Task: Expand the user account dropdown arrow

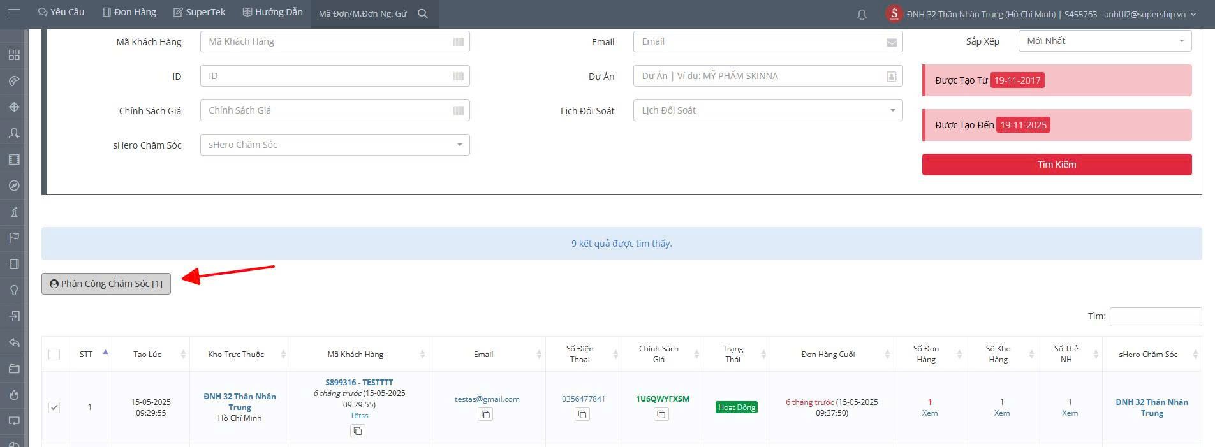Action: [1193, 14]
